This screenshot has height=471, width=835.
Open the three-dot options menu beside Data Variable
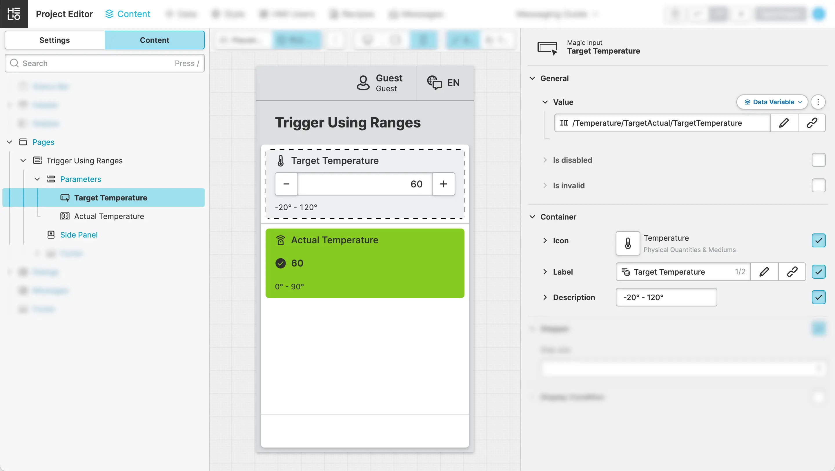pyautogui.click(x=818, y=102)
